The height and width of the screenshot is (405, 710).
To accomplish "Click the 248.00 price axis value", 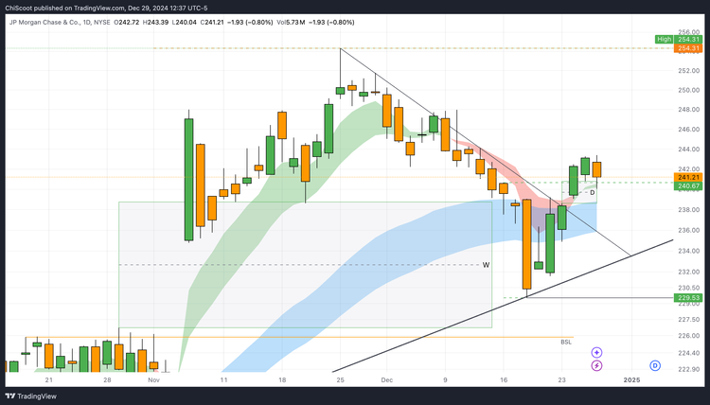I will pos(689,110).
